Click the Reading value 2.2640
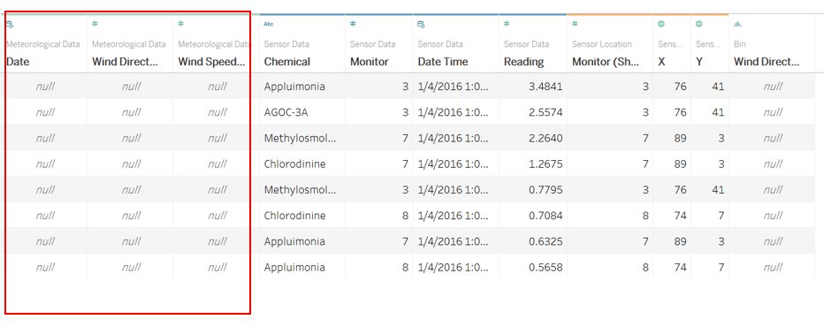Screen dimensions: 824x327 (546, 138)
